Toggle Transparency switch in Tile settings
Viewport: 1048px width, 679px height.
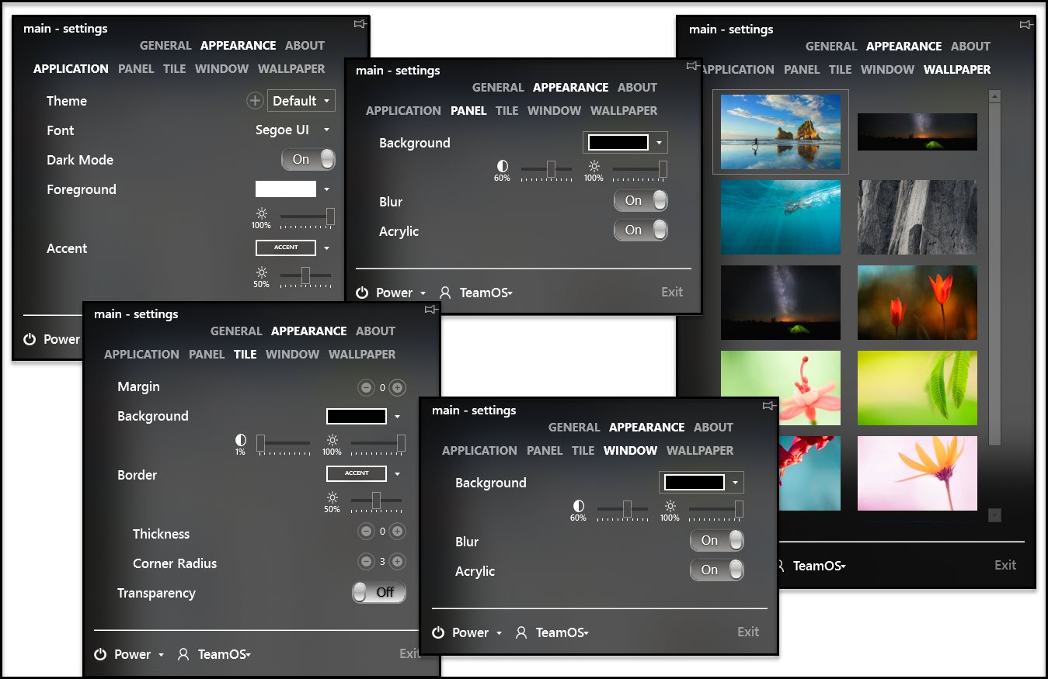379,592
